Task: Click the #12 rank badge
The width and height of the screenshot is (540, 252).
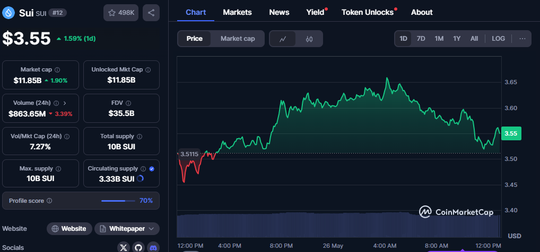Action: pos(57,13)
